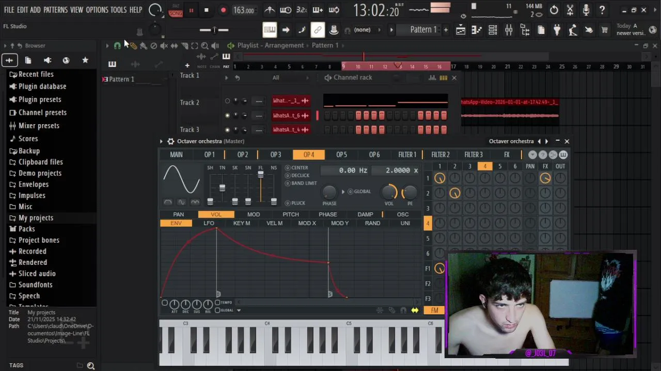Image resolution: width=661 pixels, height=371 pixels.
Task: Select the PITCH envelope target tab
Action: (x=290, y=214)
